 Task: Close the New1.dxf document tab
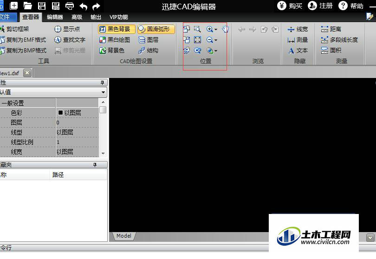[x=27, y=73]
